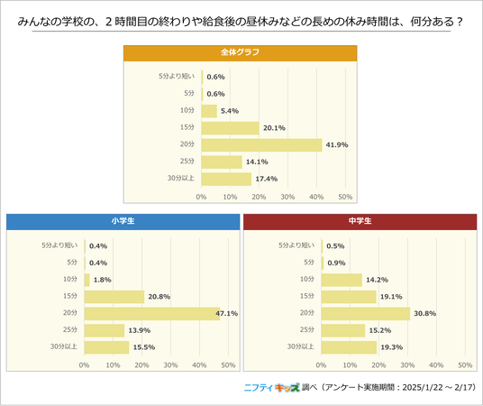The height and width of the screenshot is (406, 483).
Task: Click the 15.5% value label in 小学生
Action: coord(144,347)
